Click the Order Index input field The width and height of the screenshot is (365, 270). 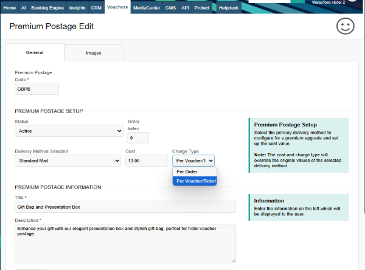click(138, 138)
